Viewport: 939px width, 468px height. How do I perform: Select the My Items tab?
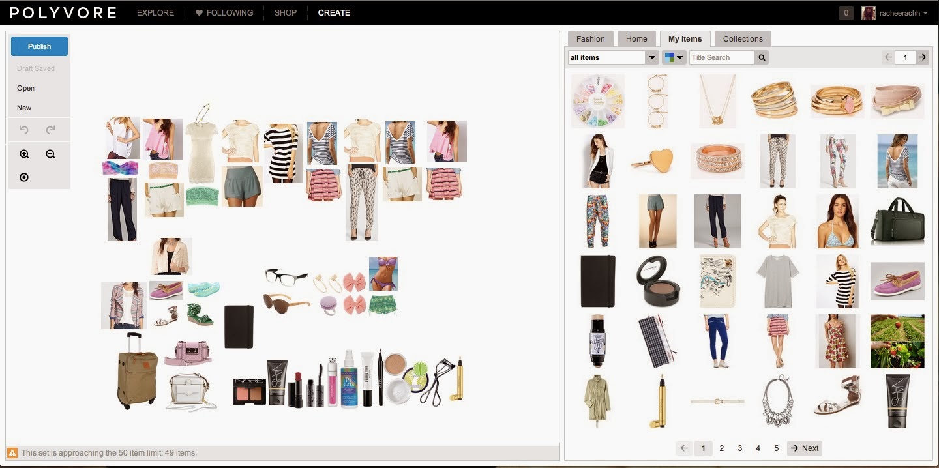tap(685, 38)
